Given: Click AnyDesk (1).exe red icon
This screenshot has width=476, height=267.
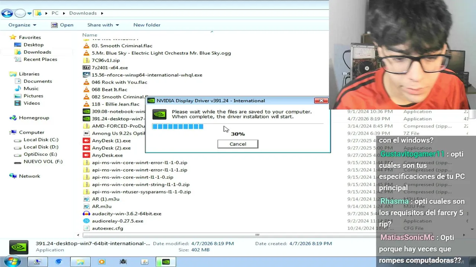Looking at the screenshot, I should click(x=86, y=141).
